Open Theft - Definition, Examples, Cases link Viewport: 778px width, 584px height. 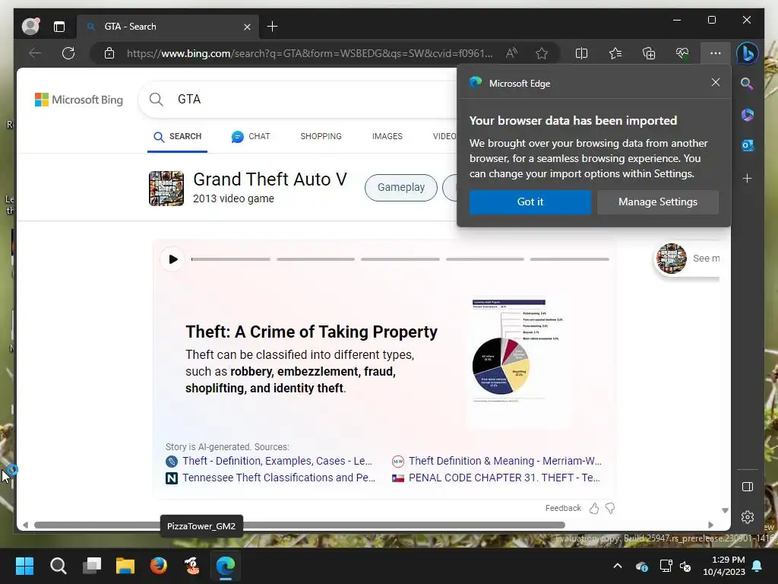click(x=277, y=462)
